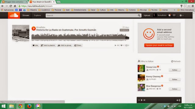This screenshot has height=109, width=195.
Task: Play the Historia De La Radio track
Action: [x=34, y=28]
